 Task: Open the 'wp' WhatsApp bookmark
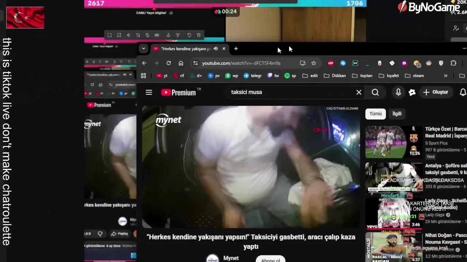[x=232, y=76]
